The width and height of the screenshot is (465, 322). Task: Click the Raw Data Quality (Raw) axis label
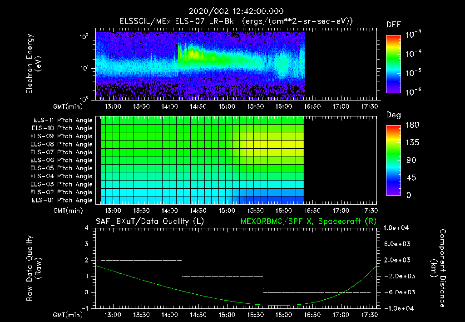click(x=34, y=268)
